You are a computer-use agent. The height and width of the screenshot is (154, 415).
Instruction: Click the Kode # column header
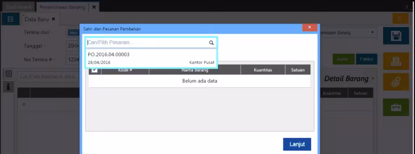tap(125, 70)
